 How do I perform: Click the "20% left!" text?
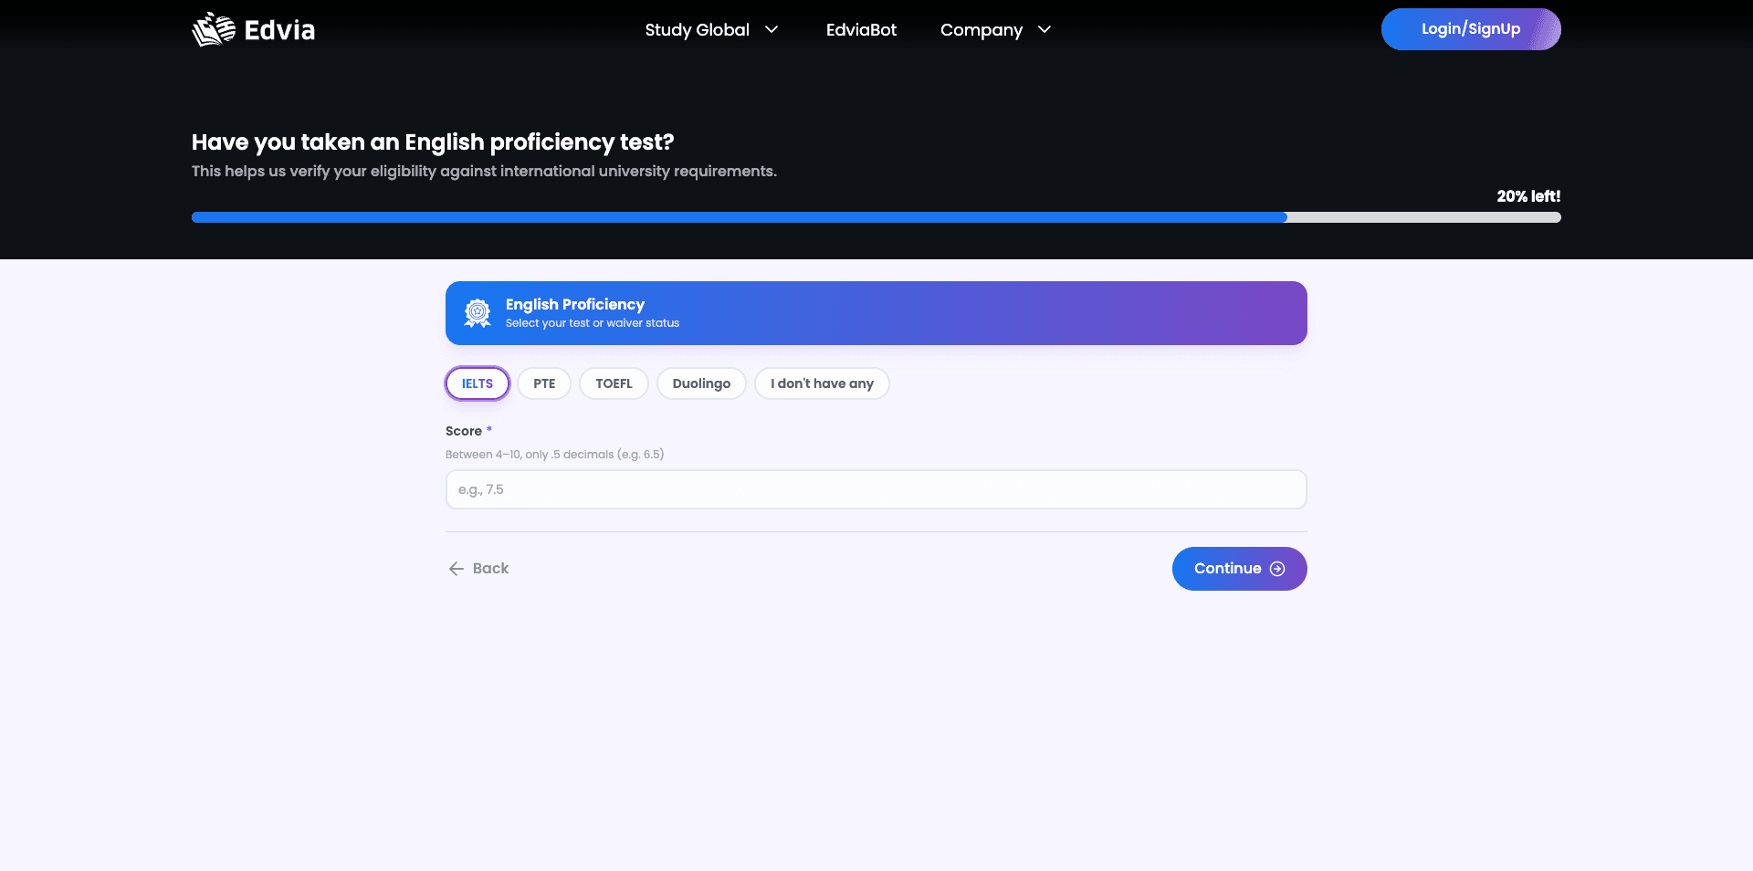click(1528, 196)
